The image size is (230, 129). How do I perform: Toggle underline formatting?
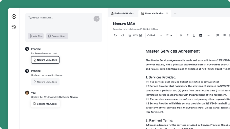coord(194,35)
